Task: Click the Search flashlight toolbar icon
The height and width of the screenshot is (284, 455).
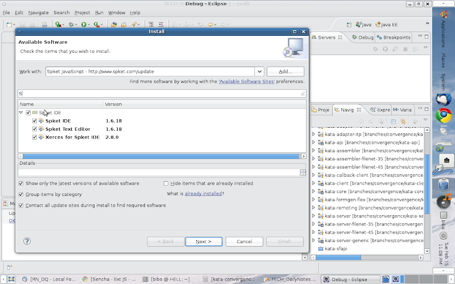Action: point(134,24)
